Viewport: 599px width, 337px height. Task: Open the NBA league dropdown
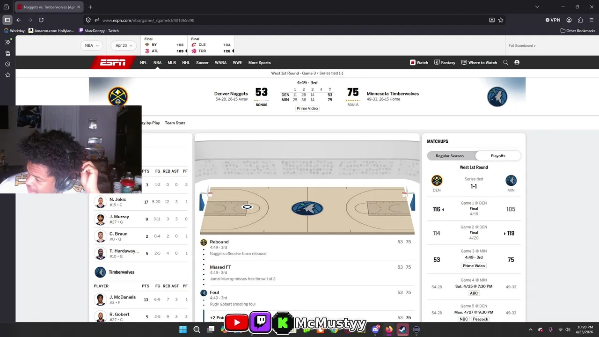click(92, 45)
